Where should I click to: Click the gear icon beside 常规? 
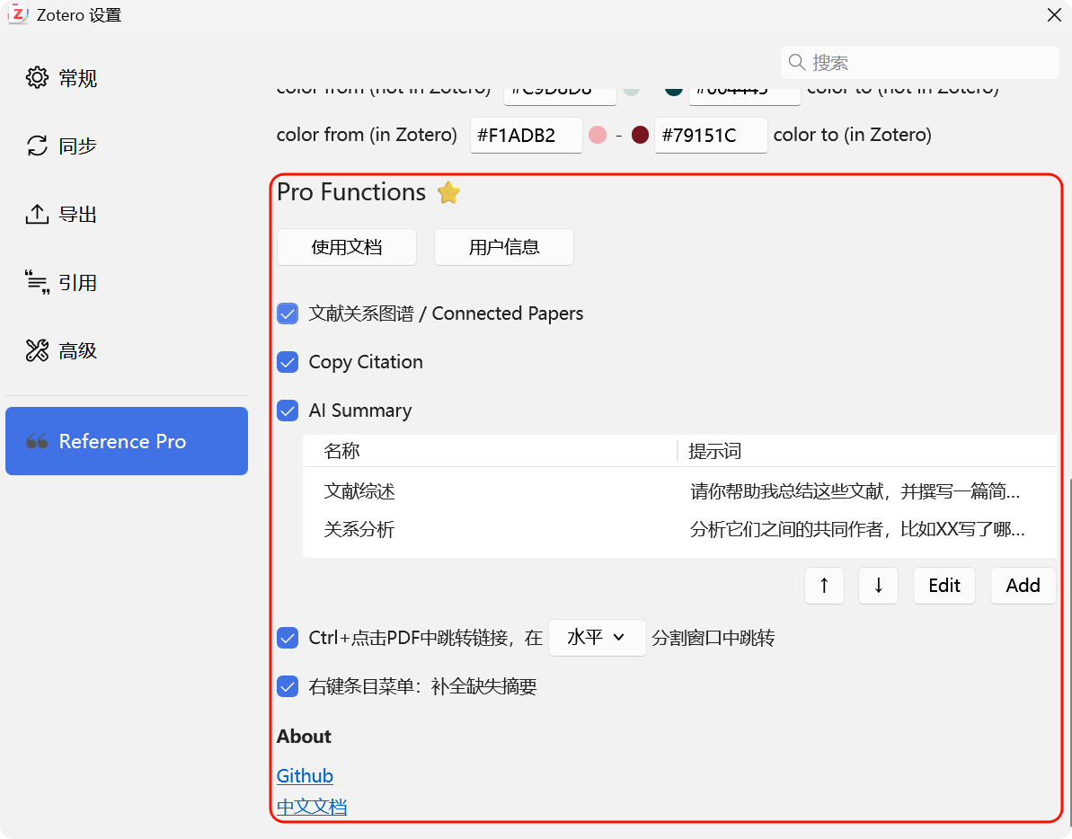coord(37,78)
